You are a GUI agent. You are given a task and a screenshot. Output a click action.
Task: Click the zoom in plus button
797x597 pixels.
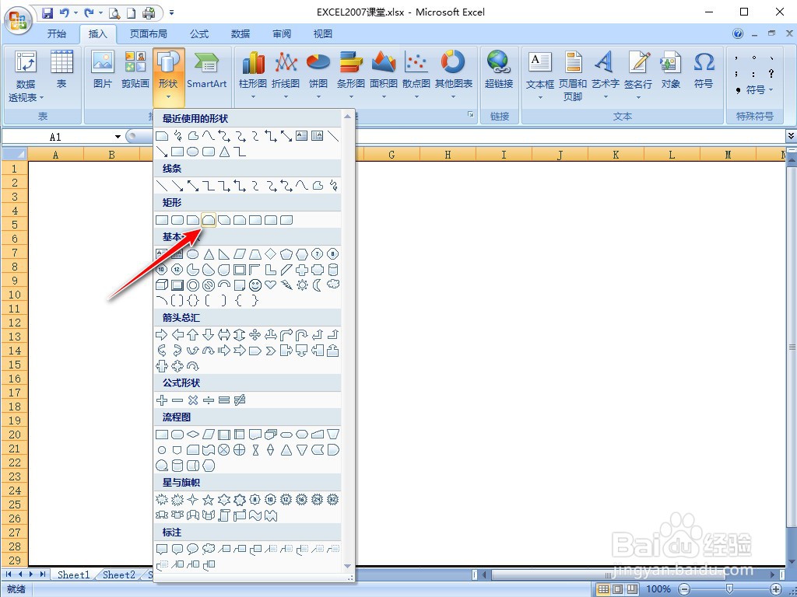[776, 589]
